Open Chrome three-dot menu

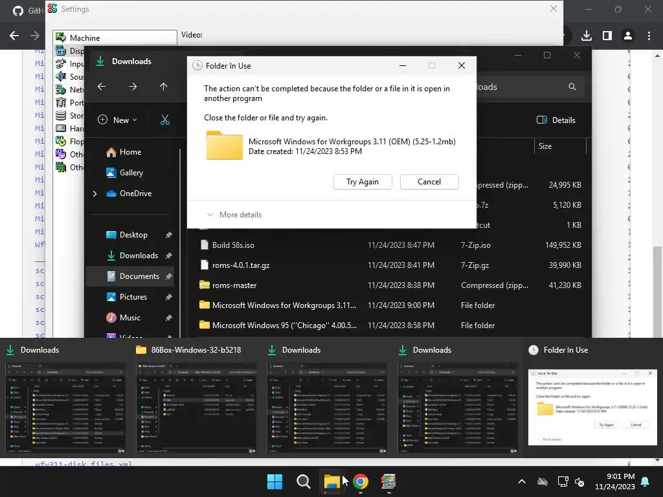[x=649, y=36]
